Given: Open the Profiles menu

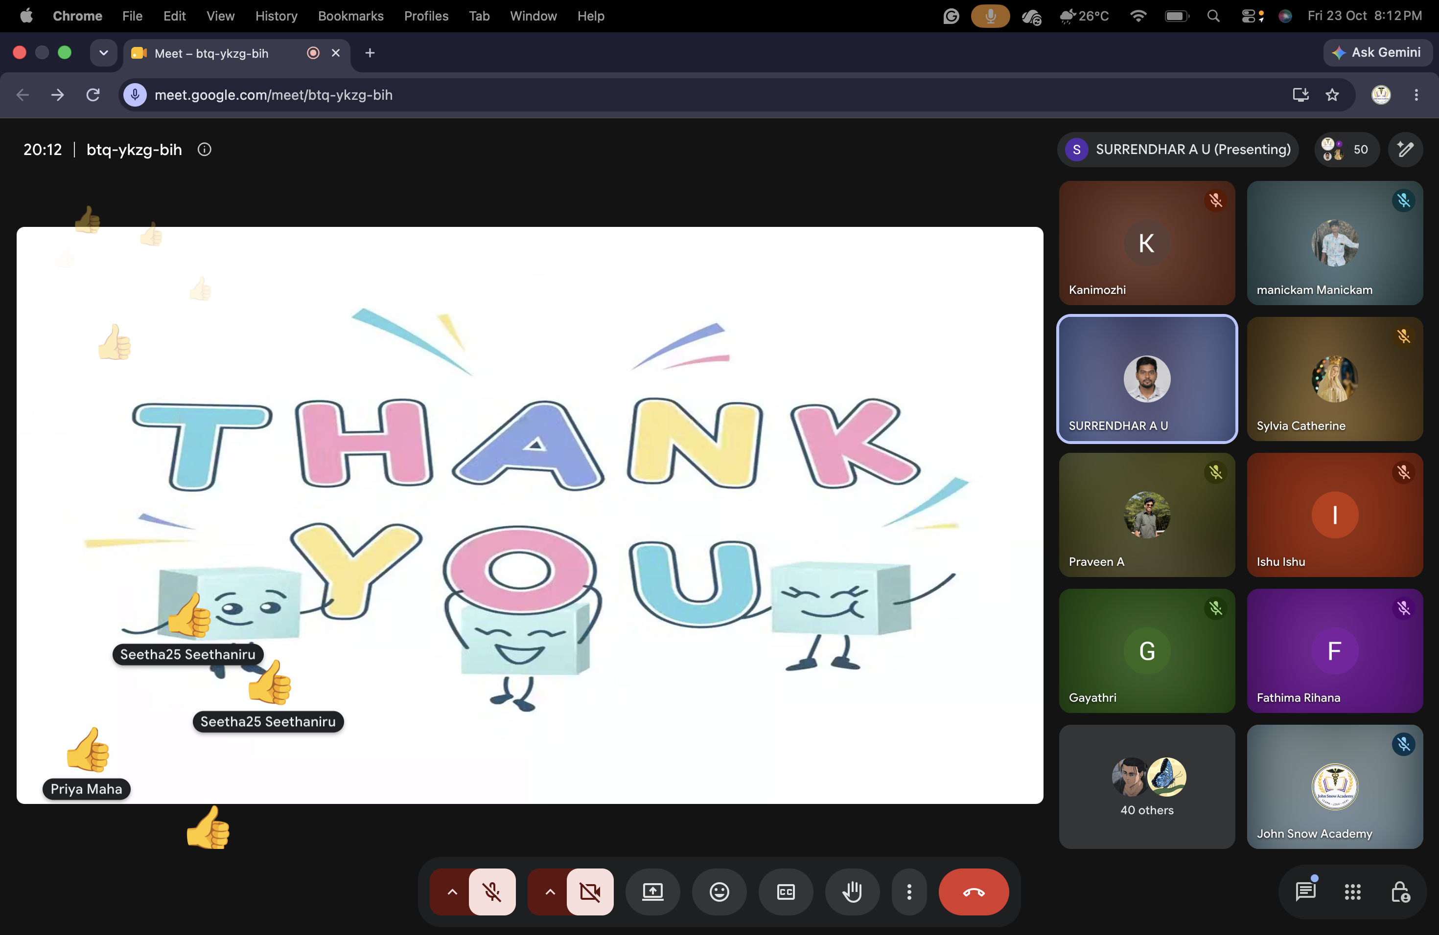Looking at the screenshot, I should point(426,16).
